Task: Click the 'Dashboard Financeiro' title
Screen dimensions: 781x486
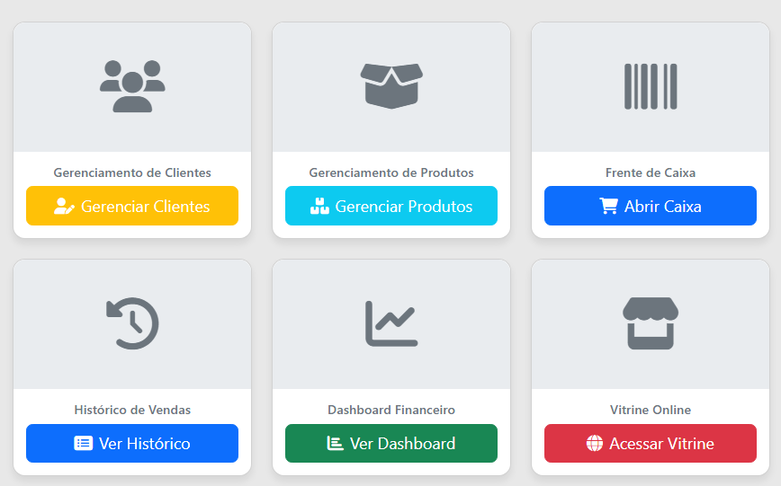Action: [391, 410]
